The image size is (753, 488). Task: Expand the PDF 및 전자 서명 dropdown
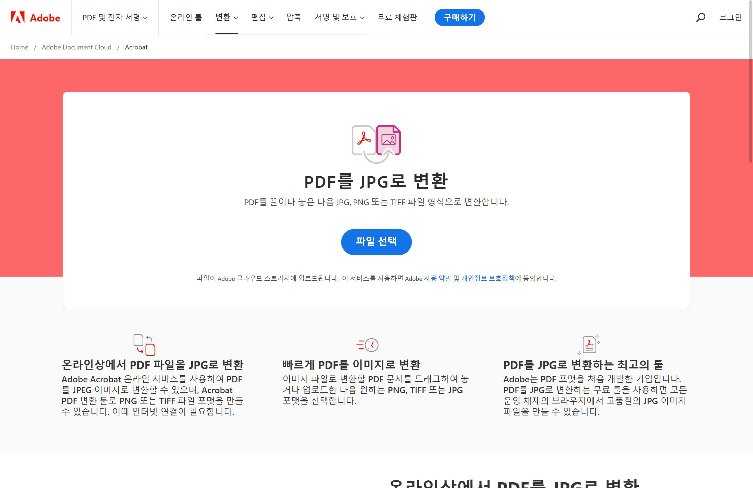[115, 17]
